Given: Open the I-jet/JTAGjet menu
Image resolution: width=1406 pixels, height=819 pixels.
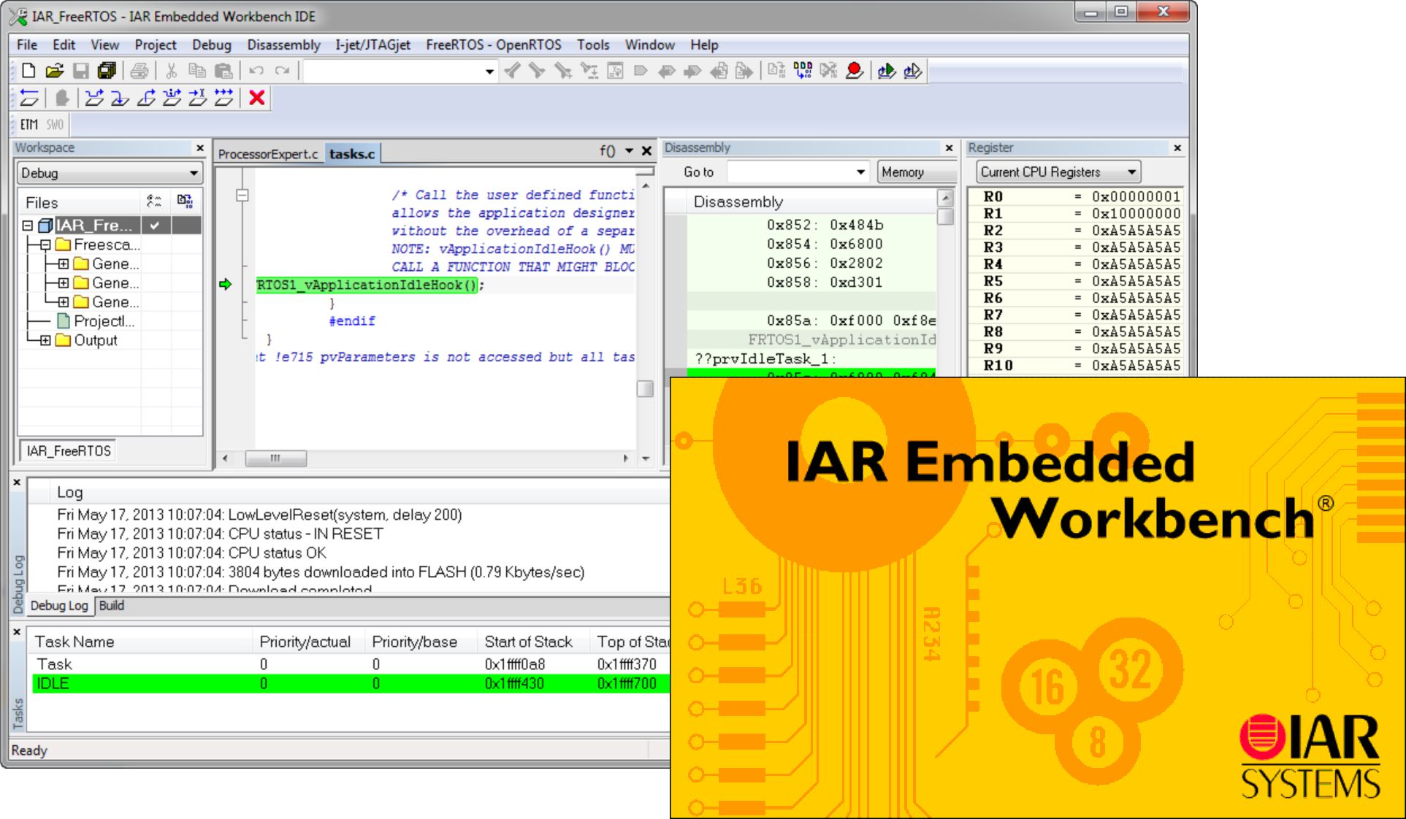Looking at the screenshot, I should coord(372,45).
